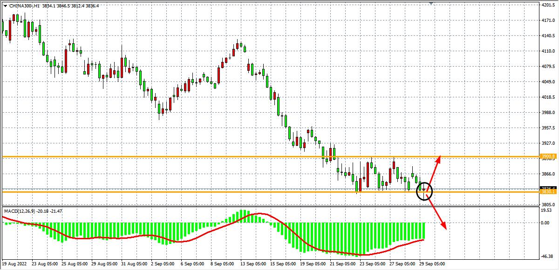Click the orange 3900.8 price label
The image size is (559, 270).
click(547, 156)
